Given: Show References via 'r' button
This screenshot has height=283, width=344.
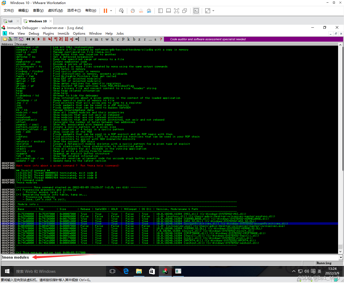Looking at the screenshot, I should tap(145, 39).
